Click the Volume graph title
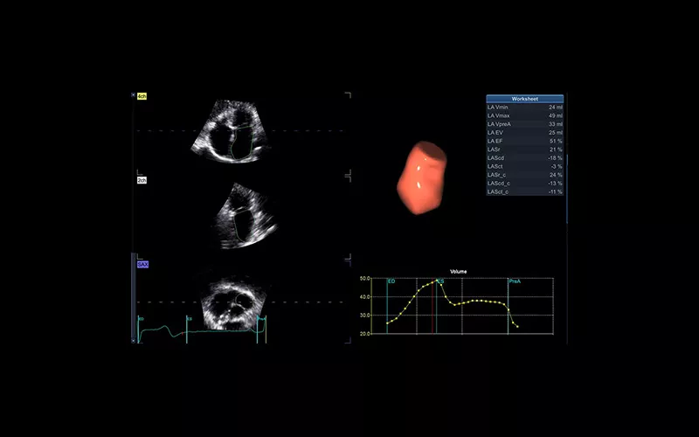The height and width of the screenshot is (437, 699). pyautogui.click(x=458, y=272)
